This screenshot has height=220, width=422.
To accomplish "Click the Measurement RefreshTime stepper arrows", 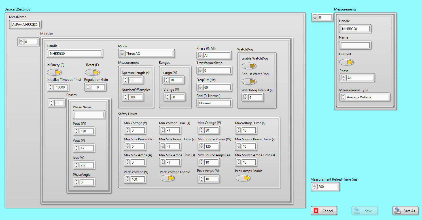I will click(315, 187).
